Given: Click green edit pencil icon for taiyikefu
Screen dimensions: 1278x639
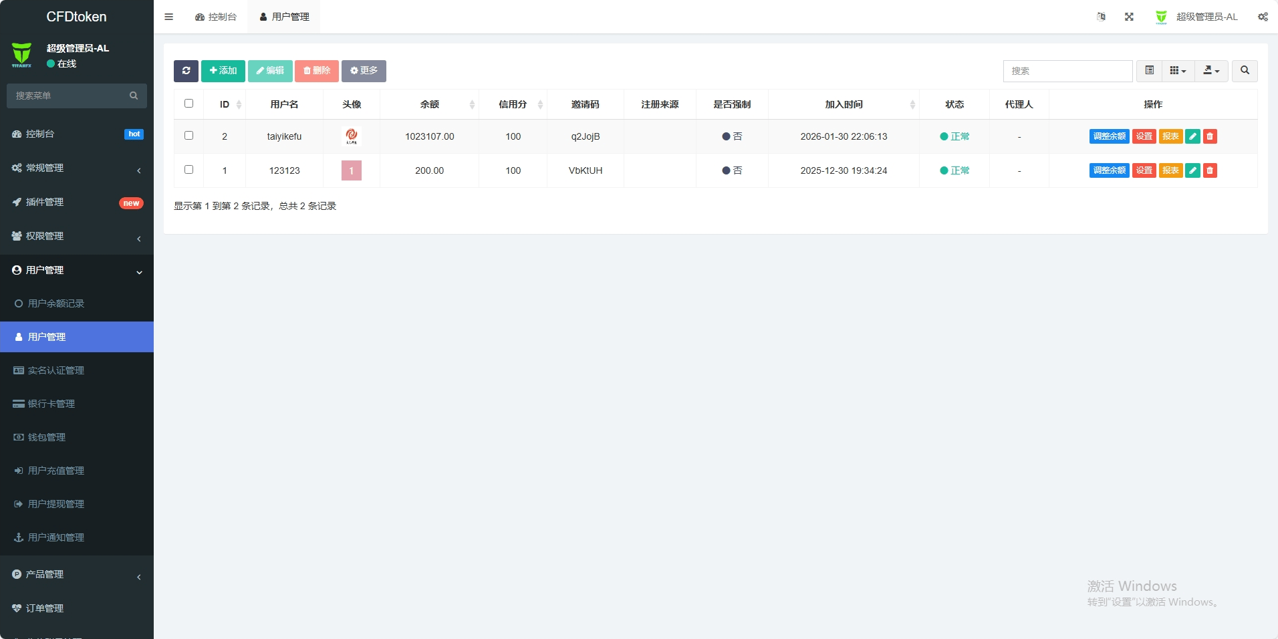Looking at the screenshot, I should pyautogui.click(x=1192, y=136).
